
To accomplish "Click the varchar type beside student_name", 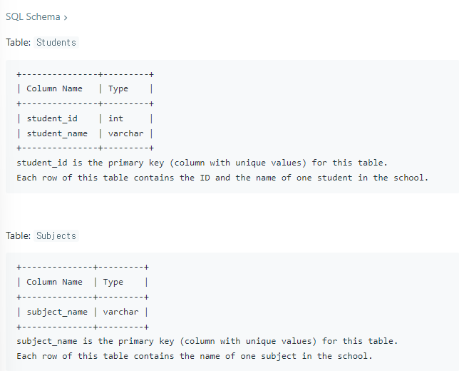I will (126, 133).
